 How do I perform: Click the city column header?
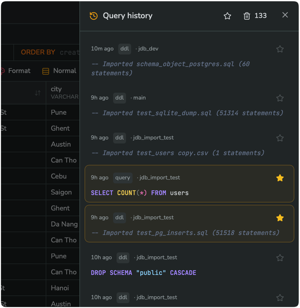click(63, 93)
